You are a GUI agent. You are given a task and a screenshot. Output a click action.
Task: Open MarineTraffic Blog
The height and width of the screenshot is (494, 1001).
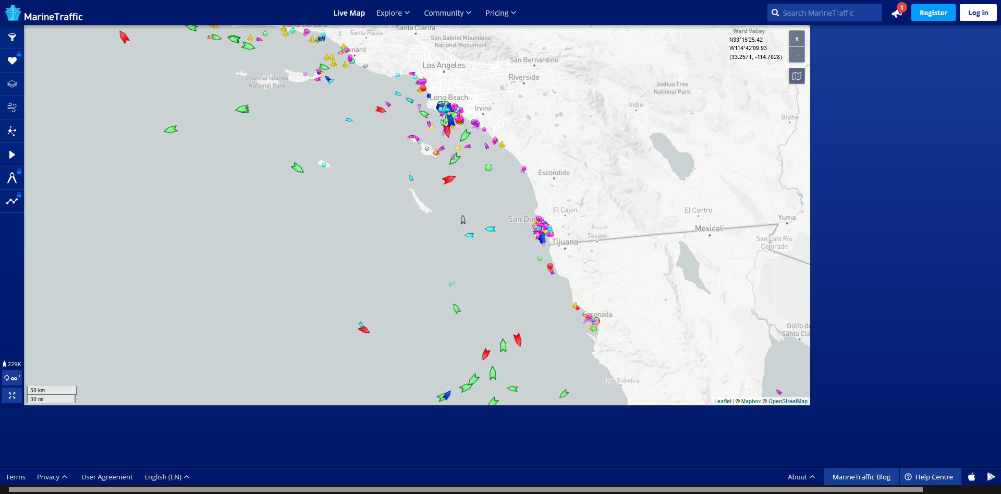pos(861,477)
